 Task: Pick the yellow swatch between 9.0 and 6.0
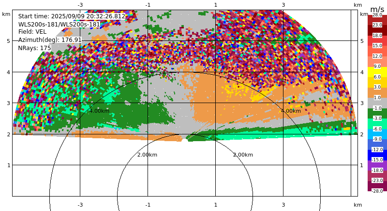point(377,72)
